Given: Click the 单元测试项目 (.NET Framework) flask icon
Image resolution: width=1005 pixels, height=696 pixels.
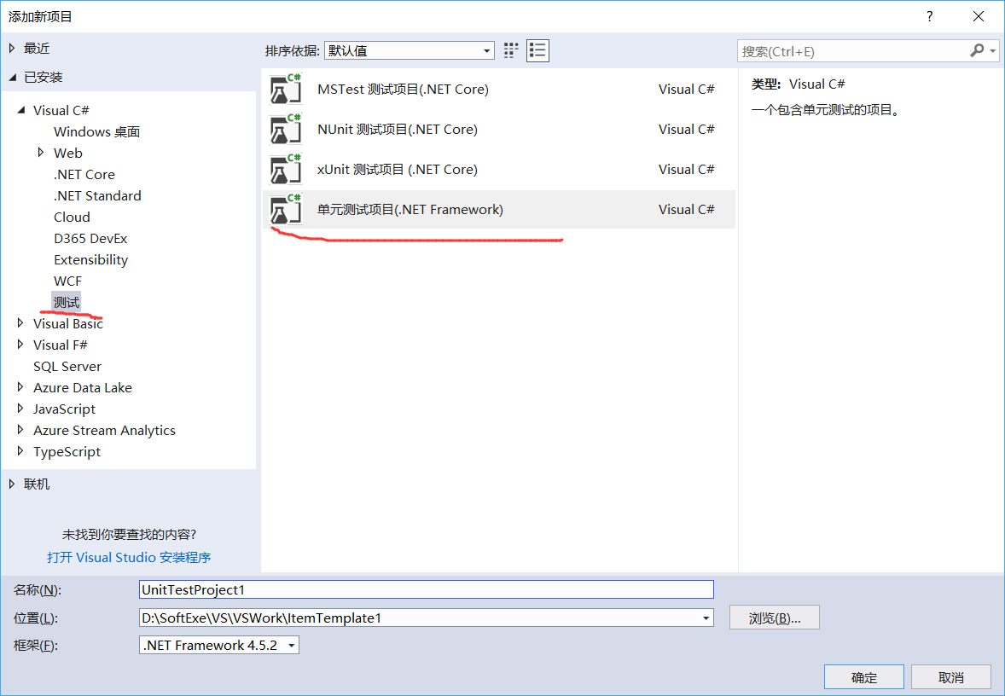Looking at the screenshot, I should 285,210.
